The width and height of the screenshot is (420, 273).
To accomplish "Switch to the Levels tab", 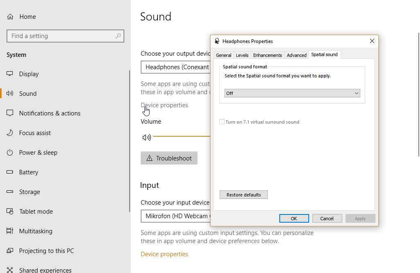I will (x=242, y=55).
